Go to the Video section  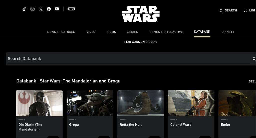point(91,32)
